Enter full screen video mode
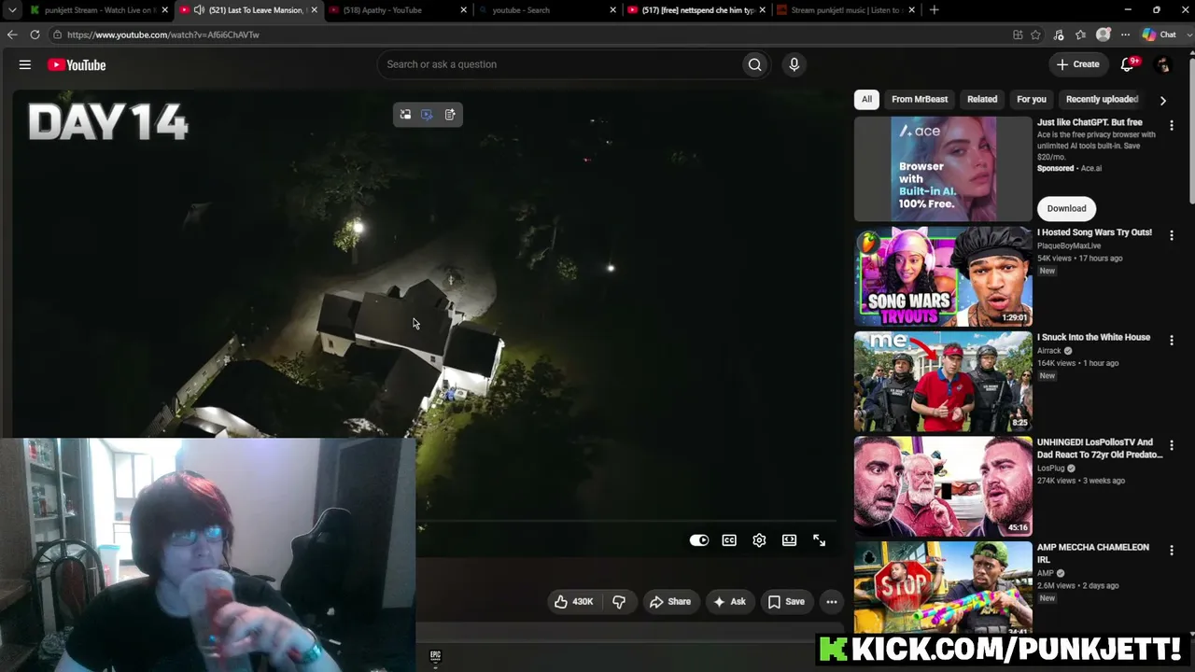 819,540
